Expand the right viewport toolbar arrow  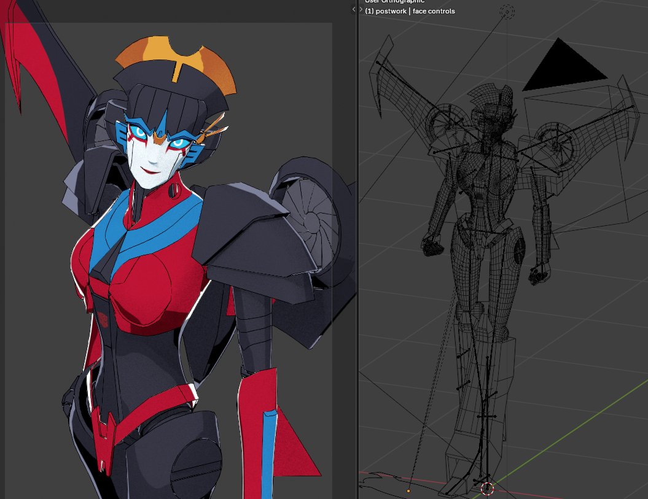[361, 9]
